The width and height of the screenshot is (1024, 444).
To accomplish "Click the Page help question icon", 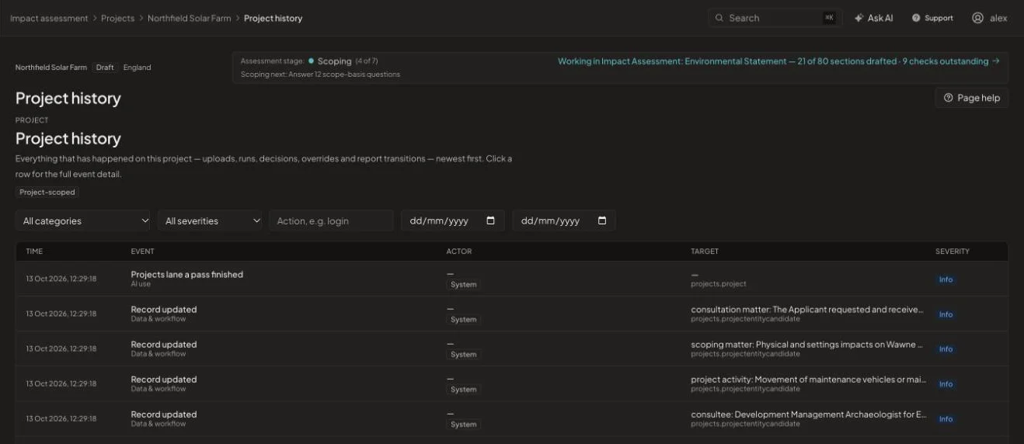I will click(948, 98).
